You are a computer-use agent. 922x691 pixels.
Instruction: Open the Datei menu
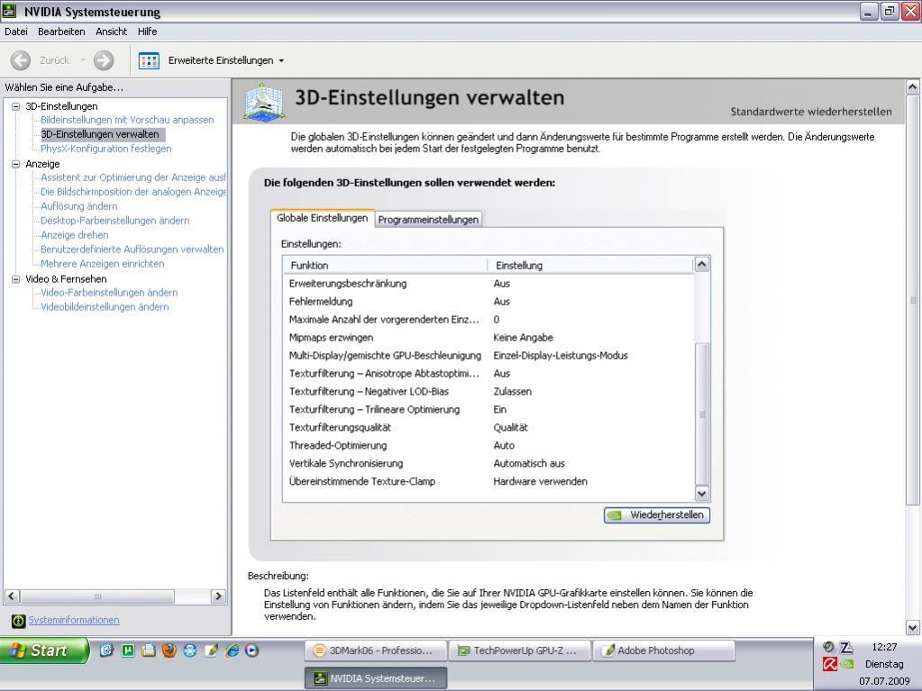pyautogui.click(x=16, y=32)
